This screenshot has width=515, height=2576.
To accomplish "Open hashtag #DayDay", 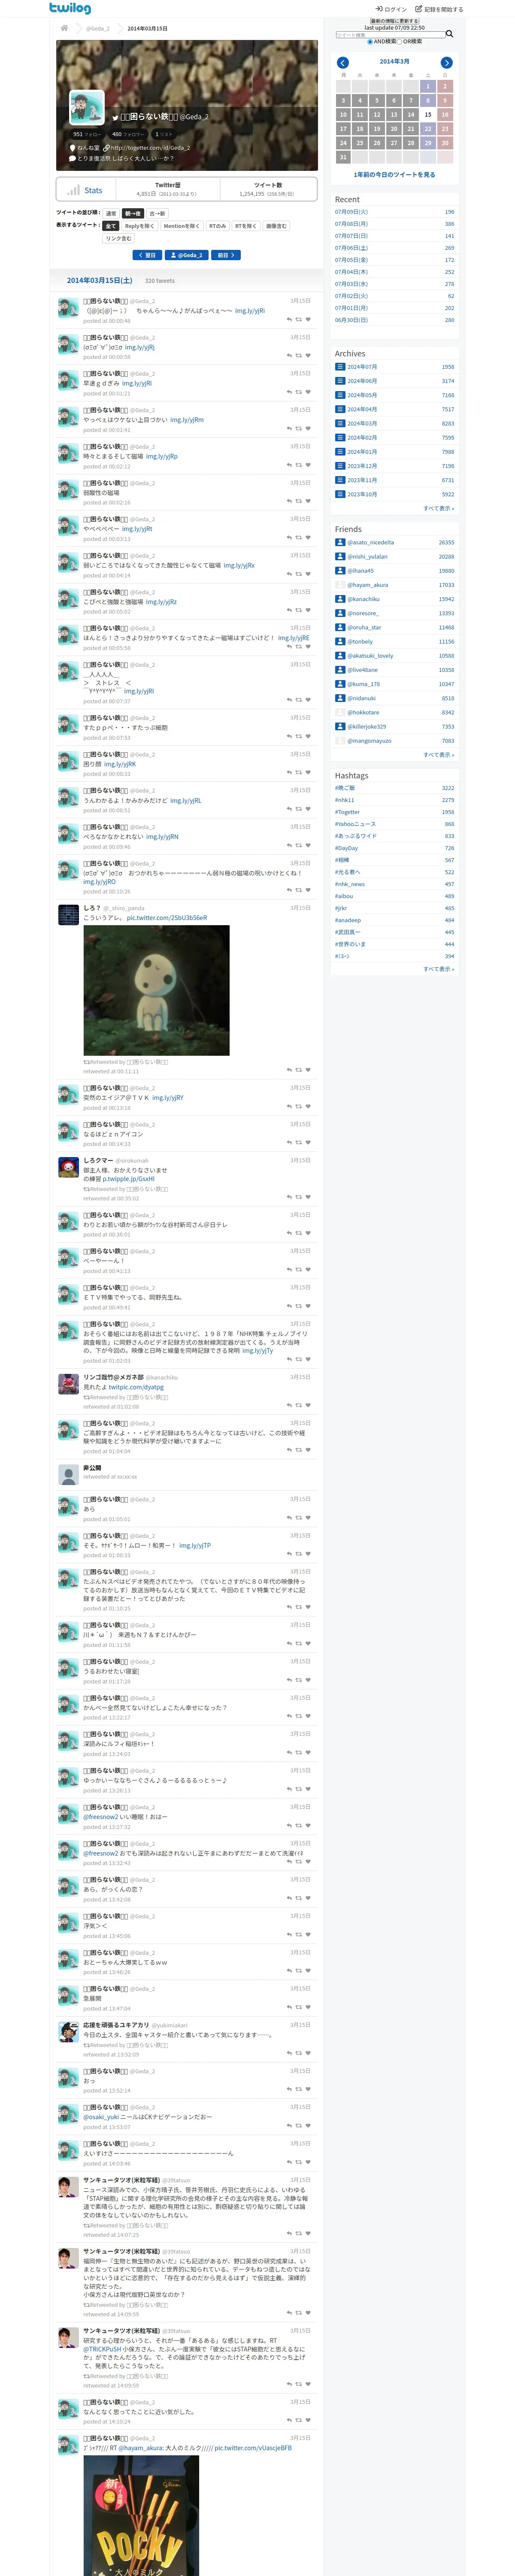I will (346, 848).
